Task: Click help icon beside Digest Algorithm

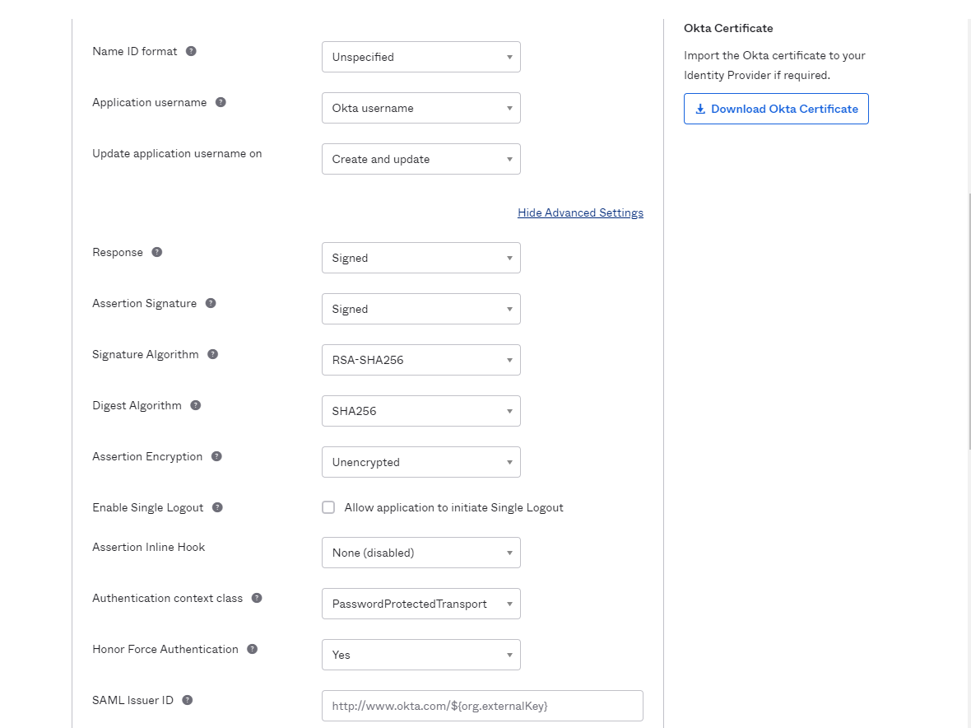Action: (x=196, y=405)
